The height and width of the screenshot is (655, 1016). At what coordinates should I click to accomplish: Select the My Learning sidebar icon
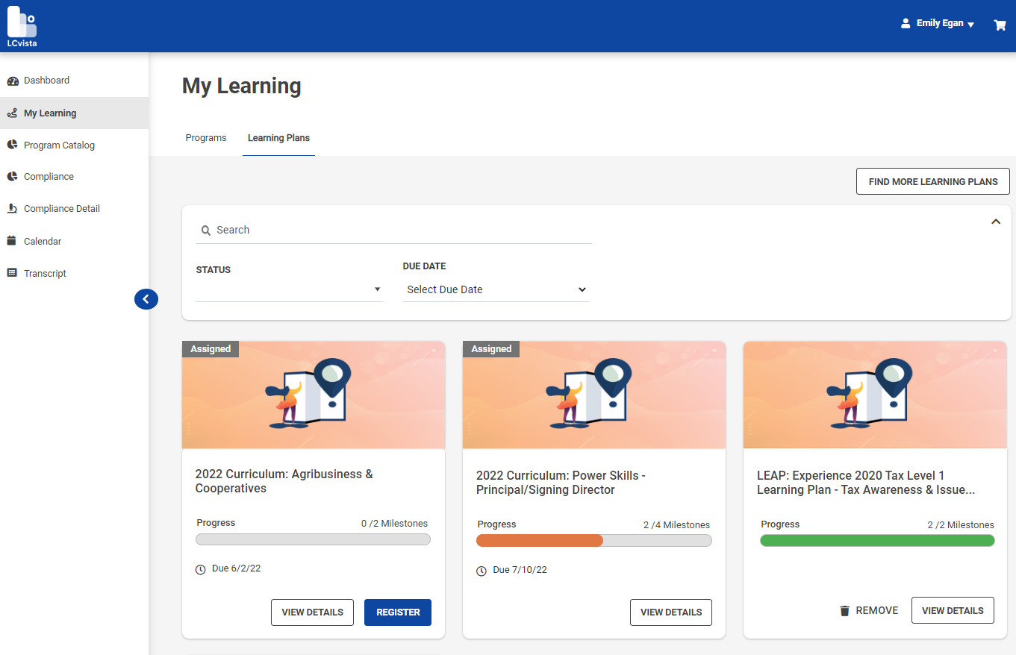(x=11, y=113)
